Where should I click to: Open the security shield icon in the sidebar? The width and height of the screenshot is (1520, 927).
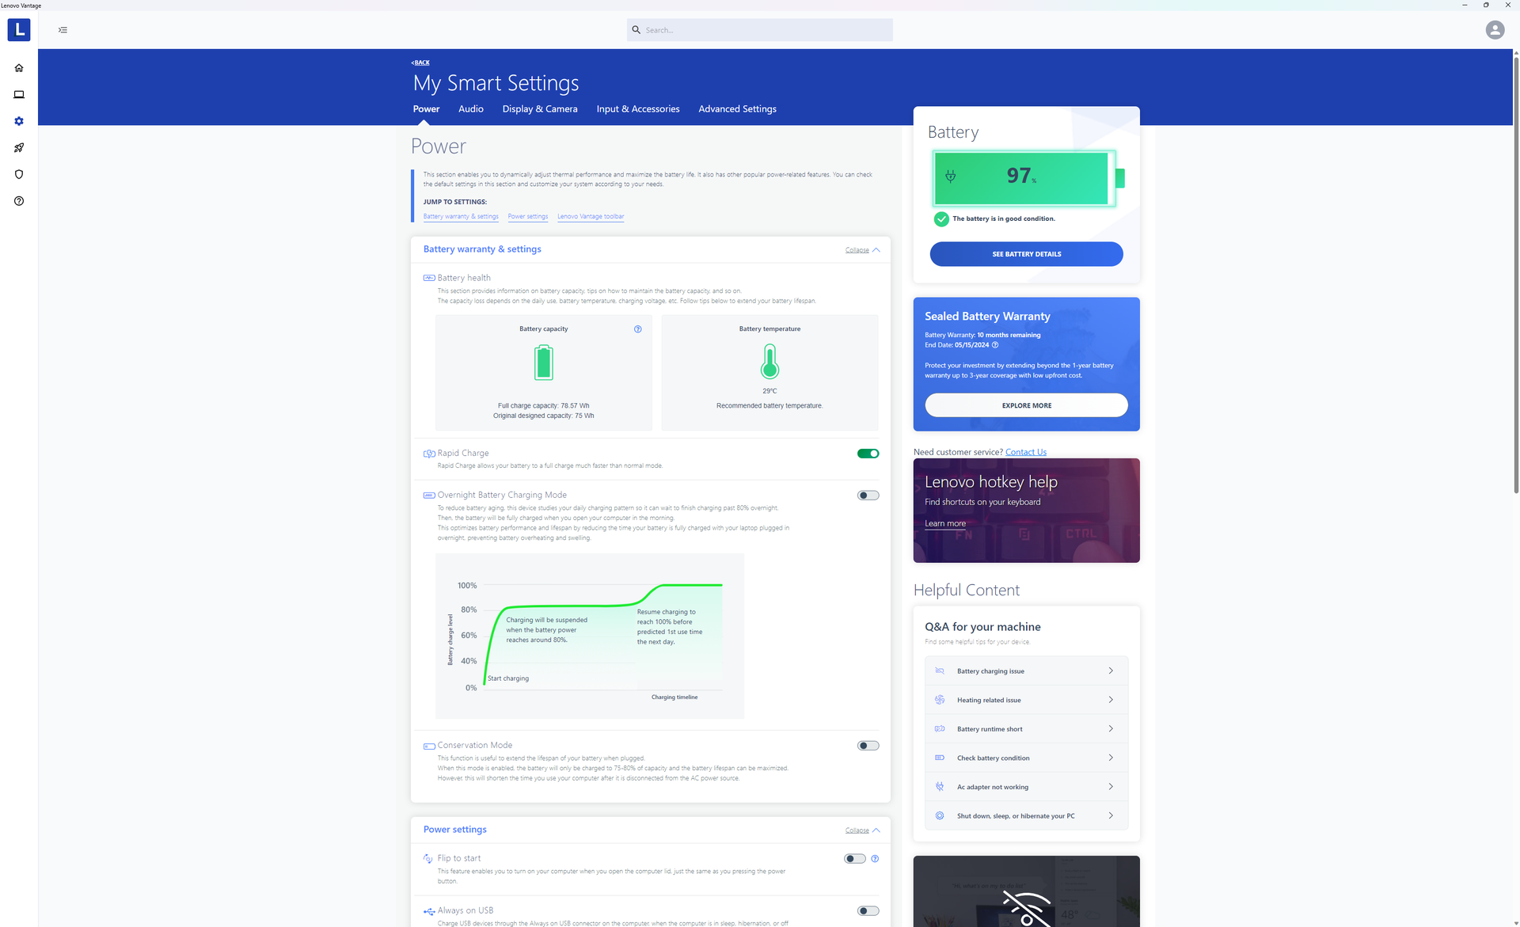(x=19, y=174)
